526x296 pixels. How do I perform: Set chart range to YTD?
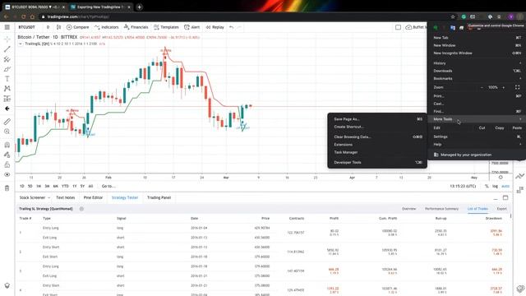point(65,186)
